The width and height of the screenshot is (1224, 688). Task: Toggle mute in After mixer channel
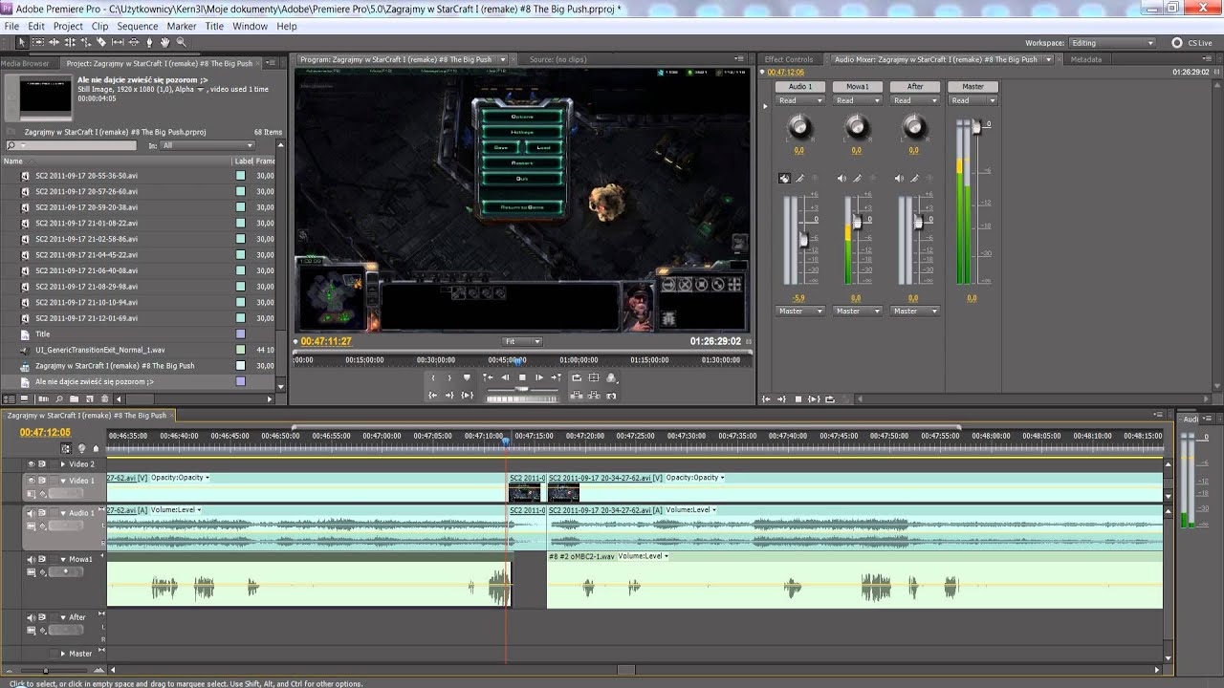tap(900, 178)
